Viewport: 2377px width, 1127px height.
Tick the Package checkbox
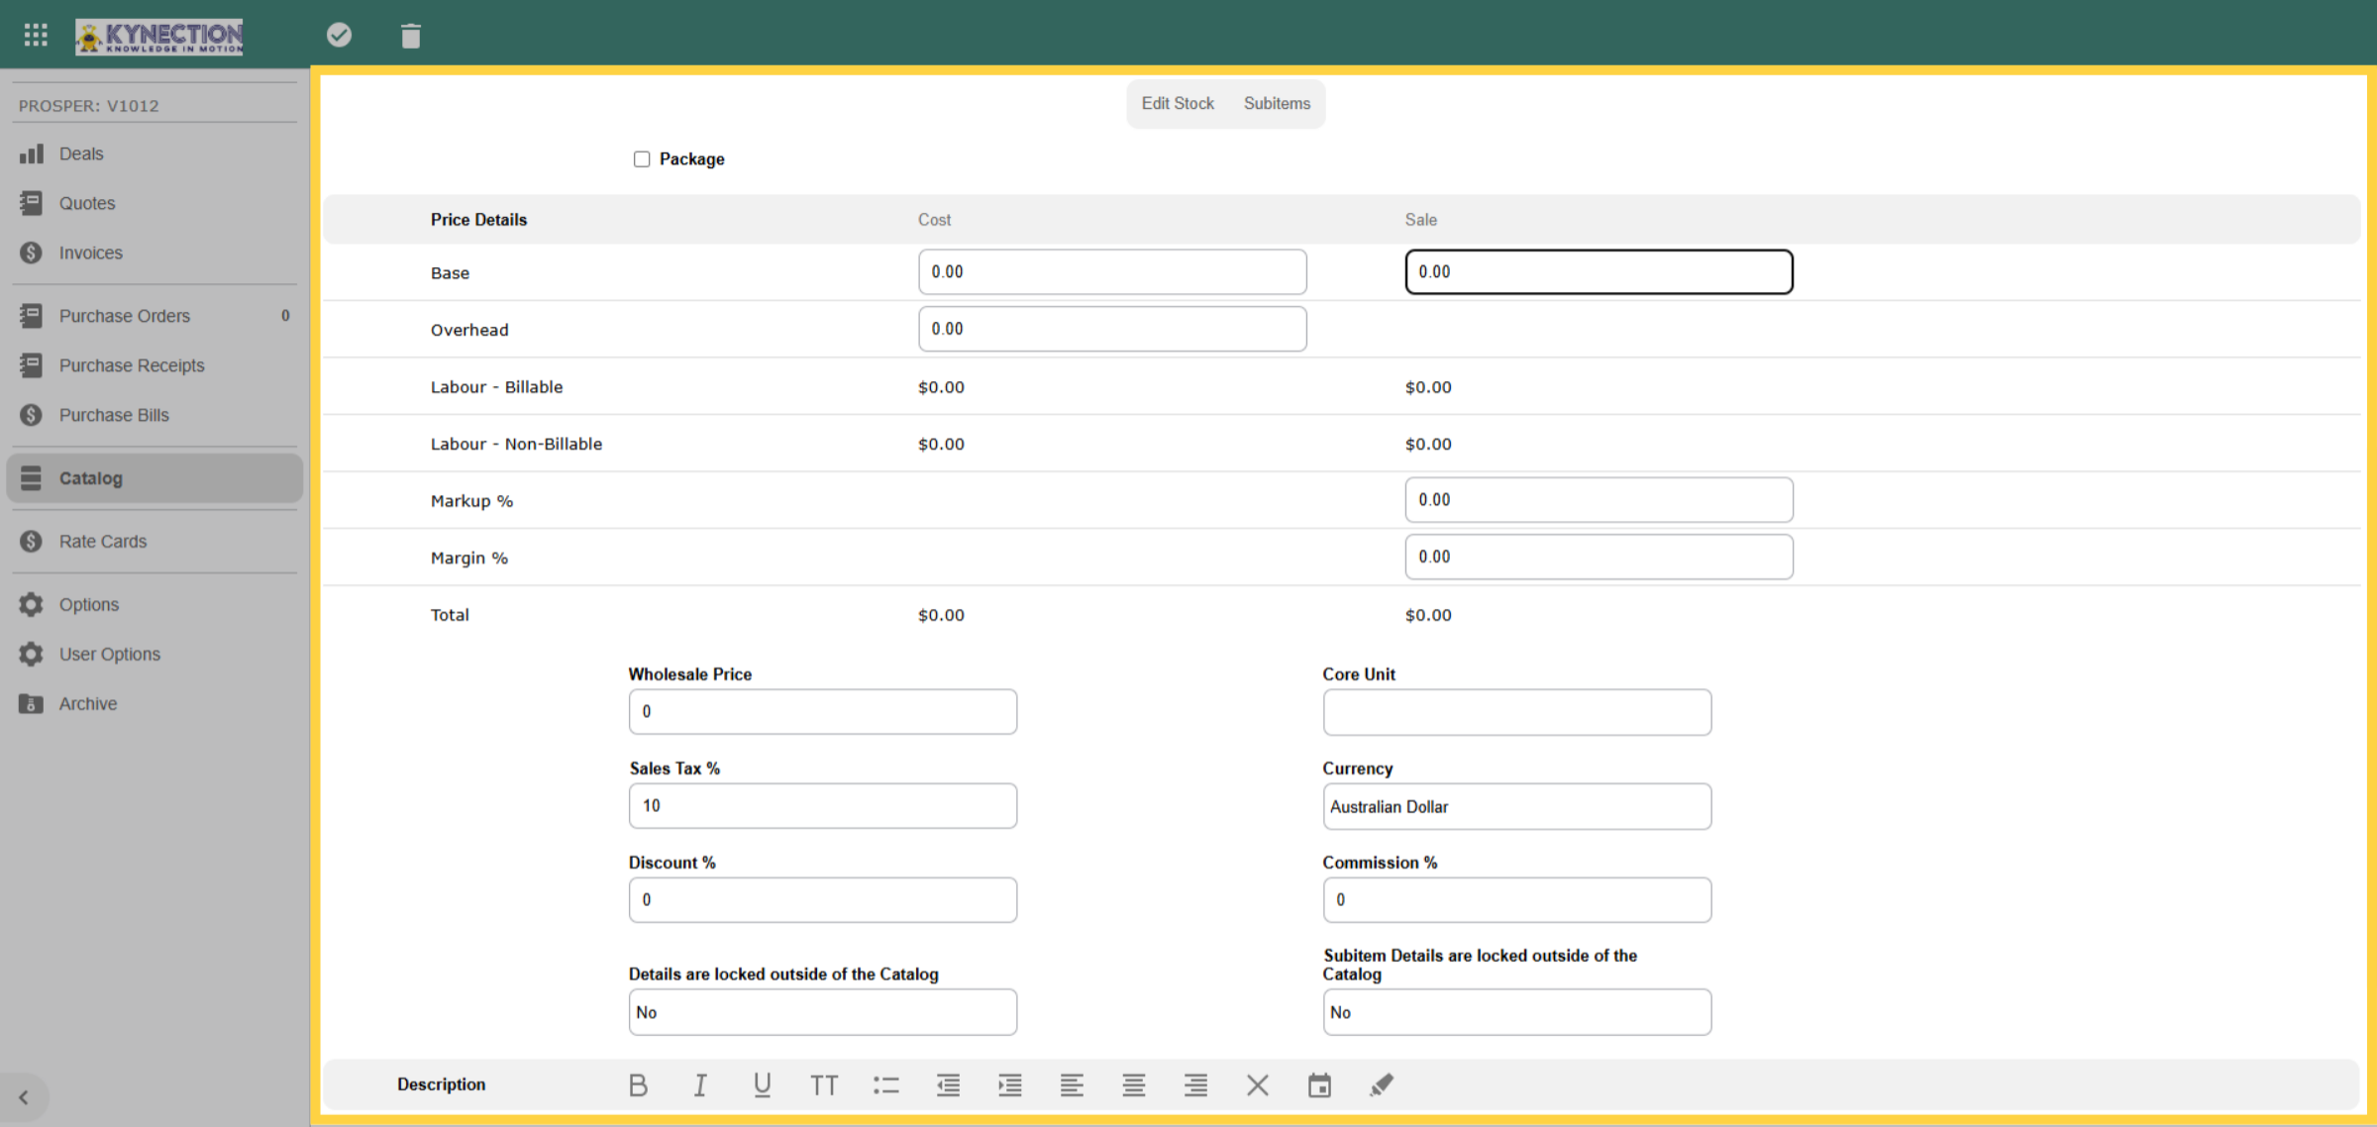pos(642,159)
